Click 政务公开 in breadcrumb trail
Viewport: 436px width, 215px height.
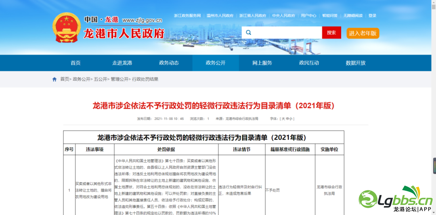82,79
